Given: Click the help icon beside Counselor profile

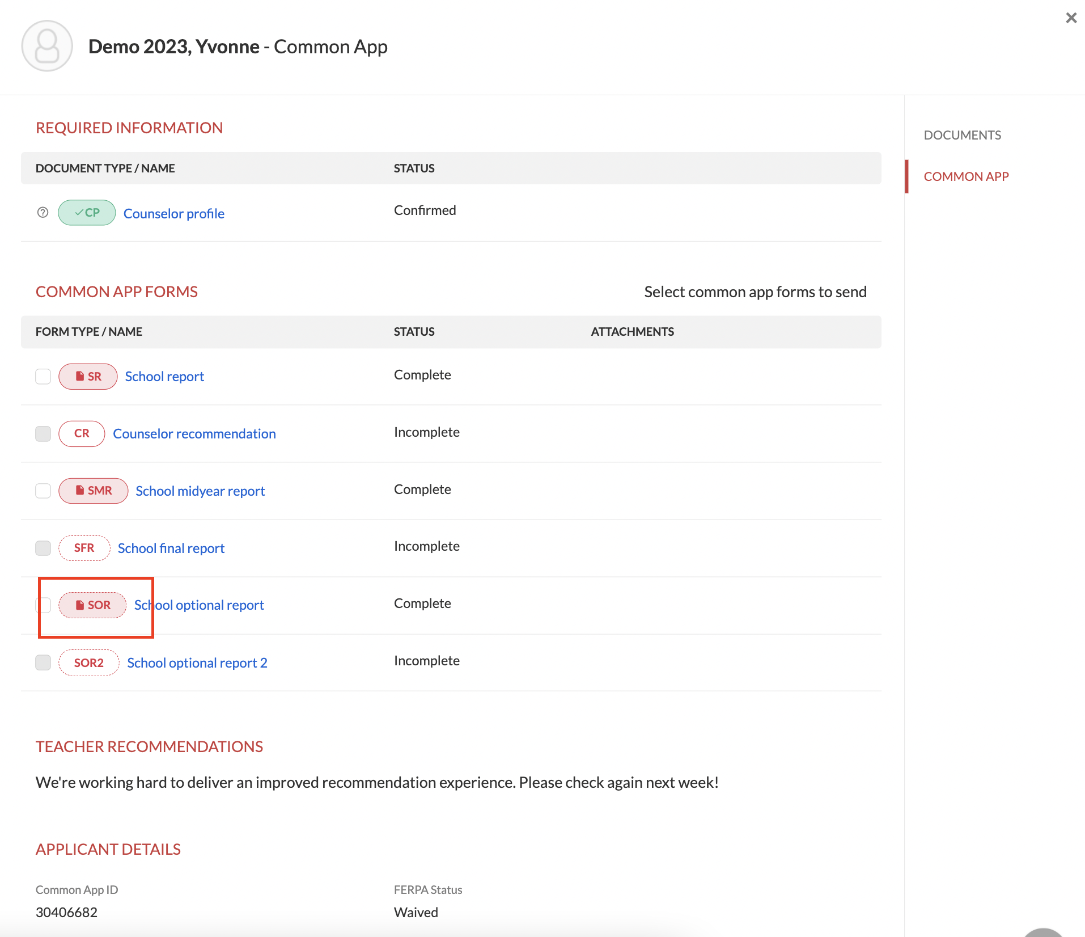Looking at the screenshot, I should pos(43,213).
